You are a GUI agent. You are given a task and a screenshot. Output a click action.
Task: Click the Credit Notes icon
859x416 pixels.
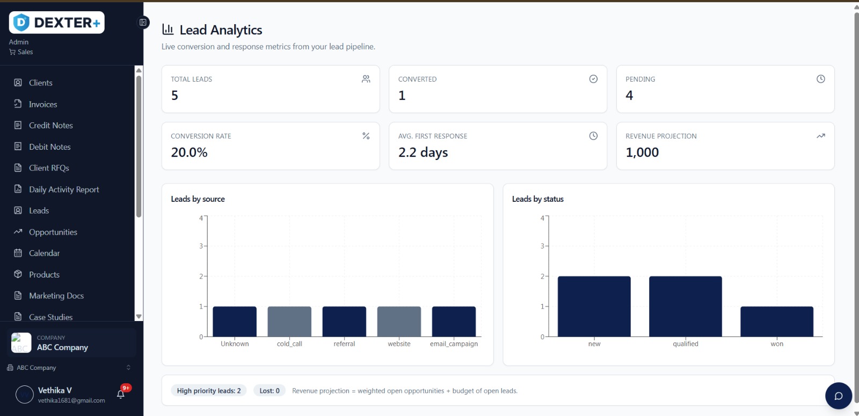pyautogui.click(x=18, y=125)
